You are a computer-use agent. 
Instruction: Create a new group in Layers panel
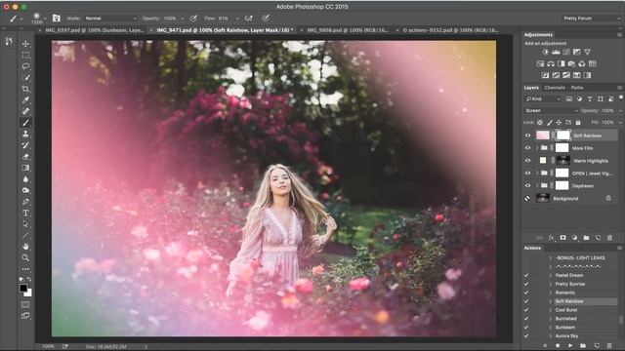click(586, 238)
